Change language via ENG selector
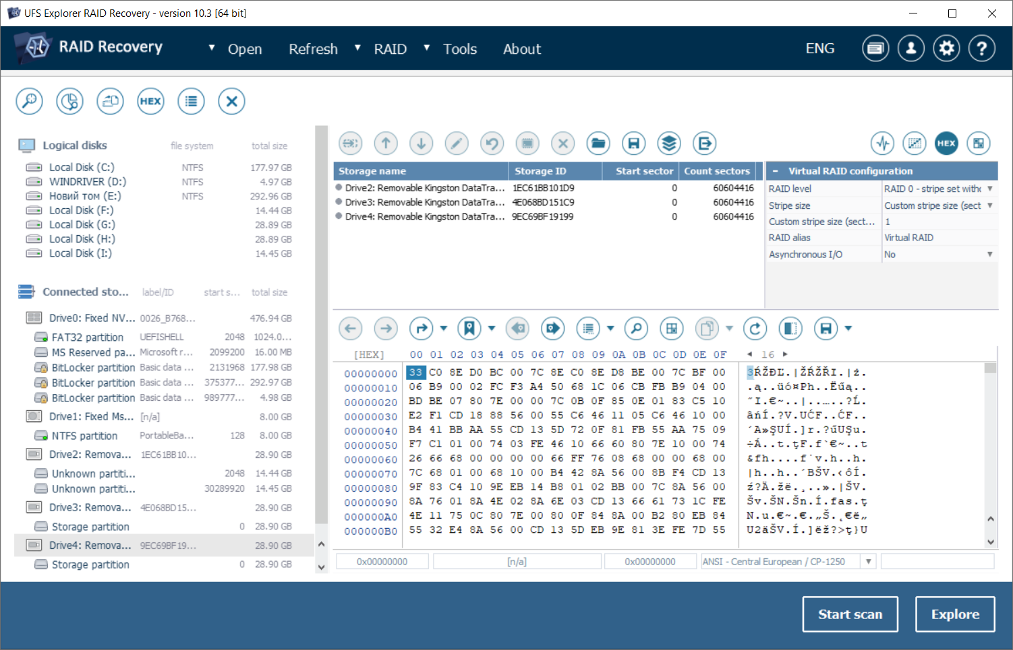The width and height of the screenshot is (1013, 650). click(820, 48)
